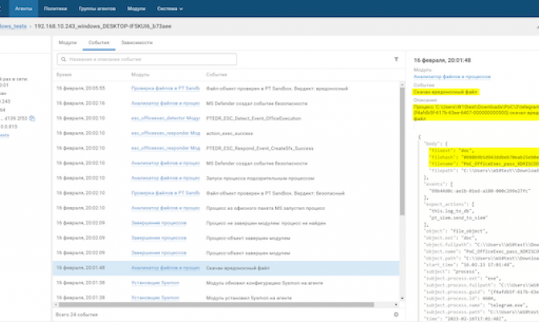Open module link for 20:02:16 event
The image size is (539, 322).
click(166, 103)
